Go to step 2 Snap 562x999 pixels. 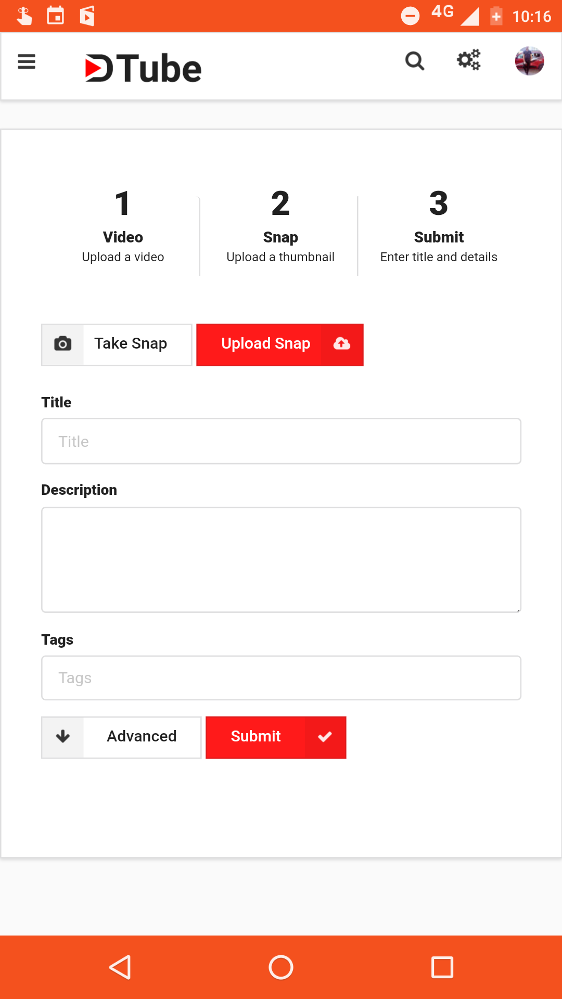click(x=280, y=226)
